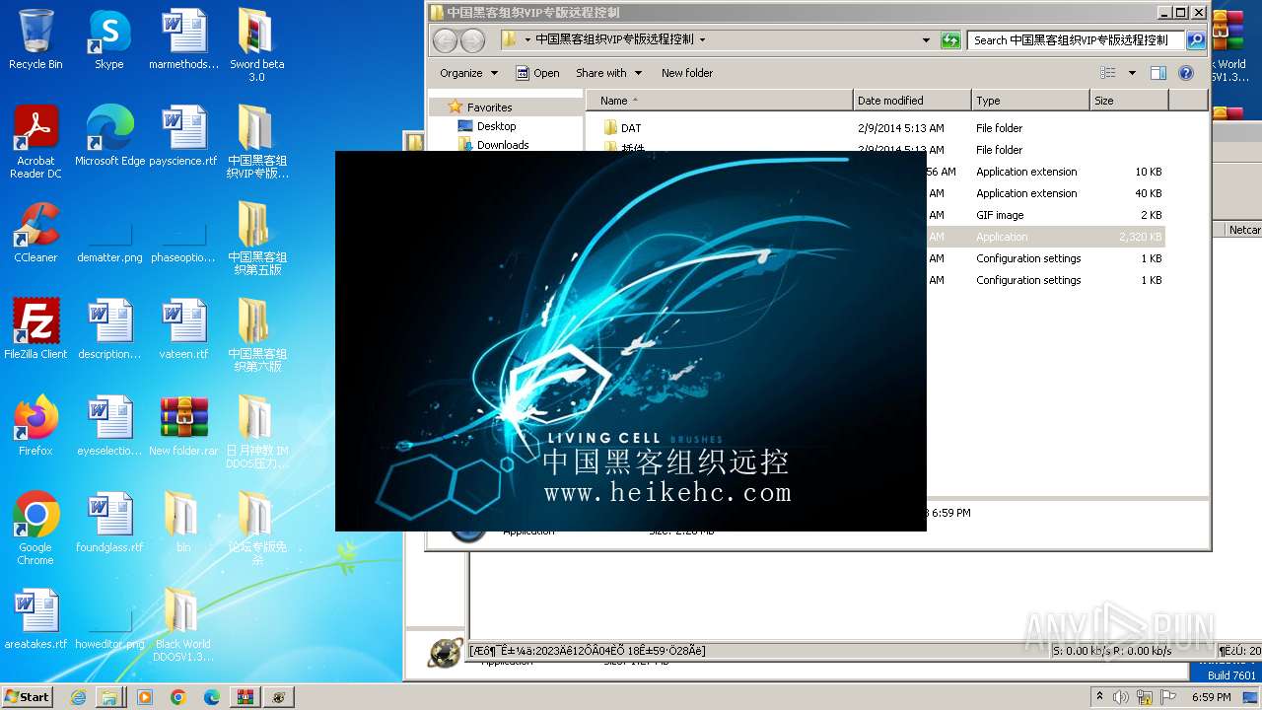Viewport: 1262px width, 710px height.
Task: Expand breadcrumb arrow after folder name
Action: pyautogui.click(x=702, y=40)
